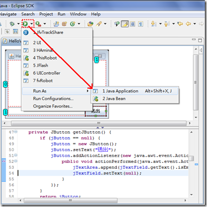Click the Open Type folder icon
The image size is (207, 207).
click(90, 23)
